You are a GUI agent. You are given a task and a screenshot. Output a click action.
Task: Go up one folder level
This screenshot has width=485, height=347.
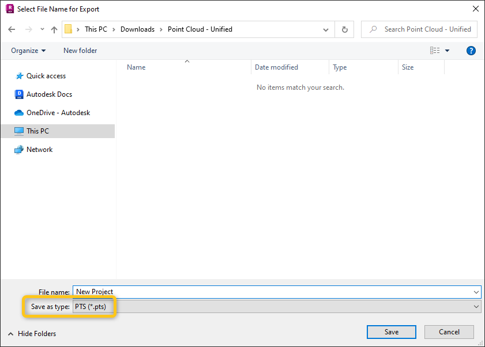54,29
